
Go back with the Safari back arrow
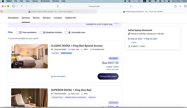22,6
